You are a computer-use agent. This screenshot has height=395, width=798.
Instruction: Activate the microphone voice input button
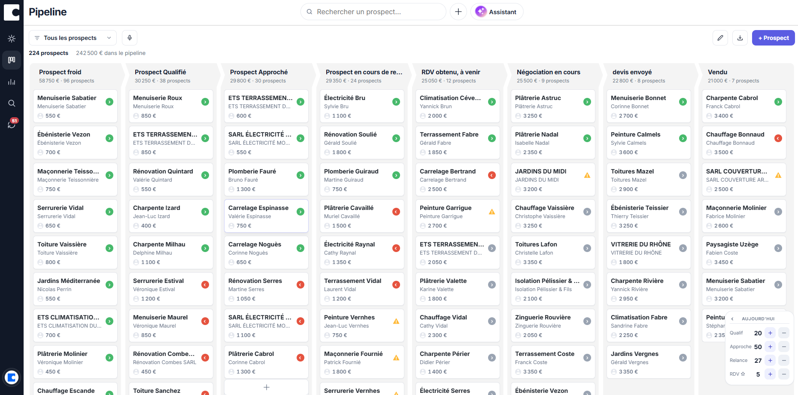(130, 38)
